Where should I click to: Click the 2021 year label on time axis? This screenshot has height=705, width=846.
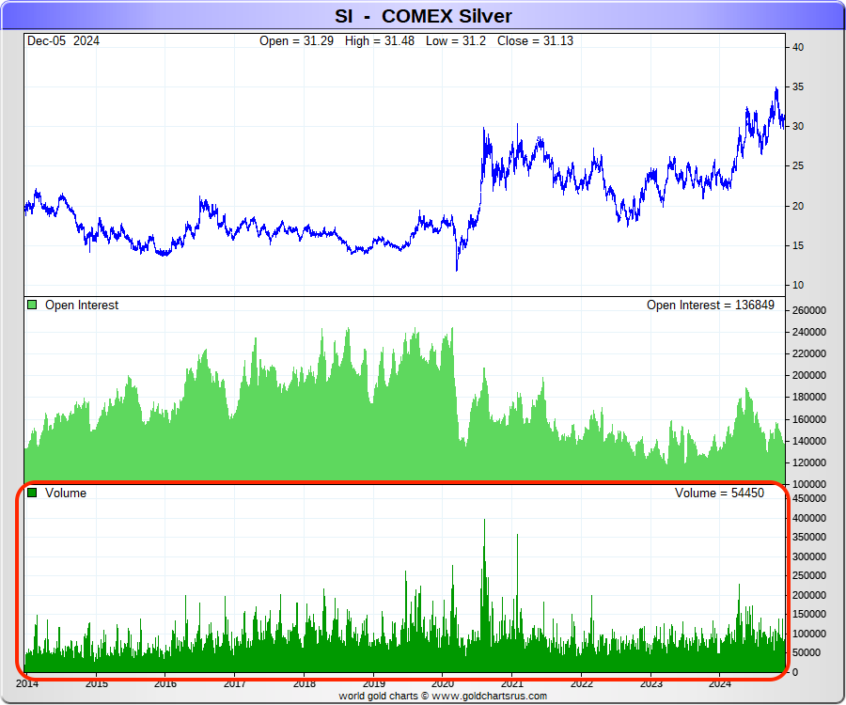click(x=512, y=684)
